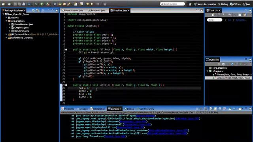Collapse the Java_OpenGL_Game project node
253x142 pixels.
(4, 14)
